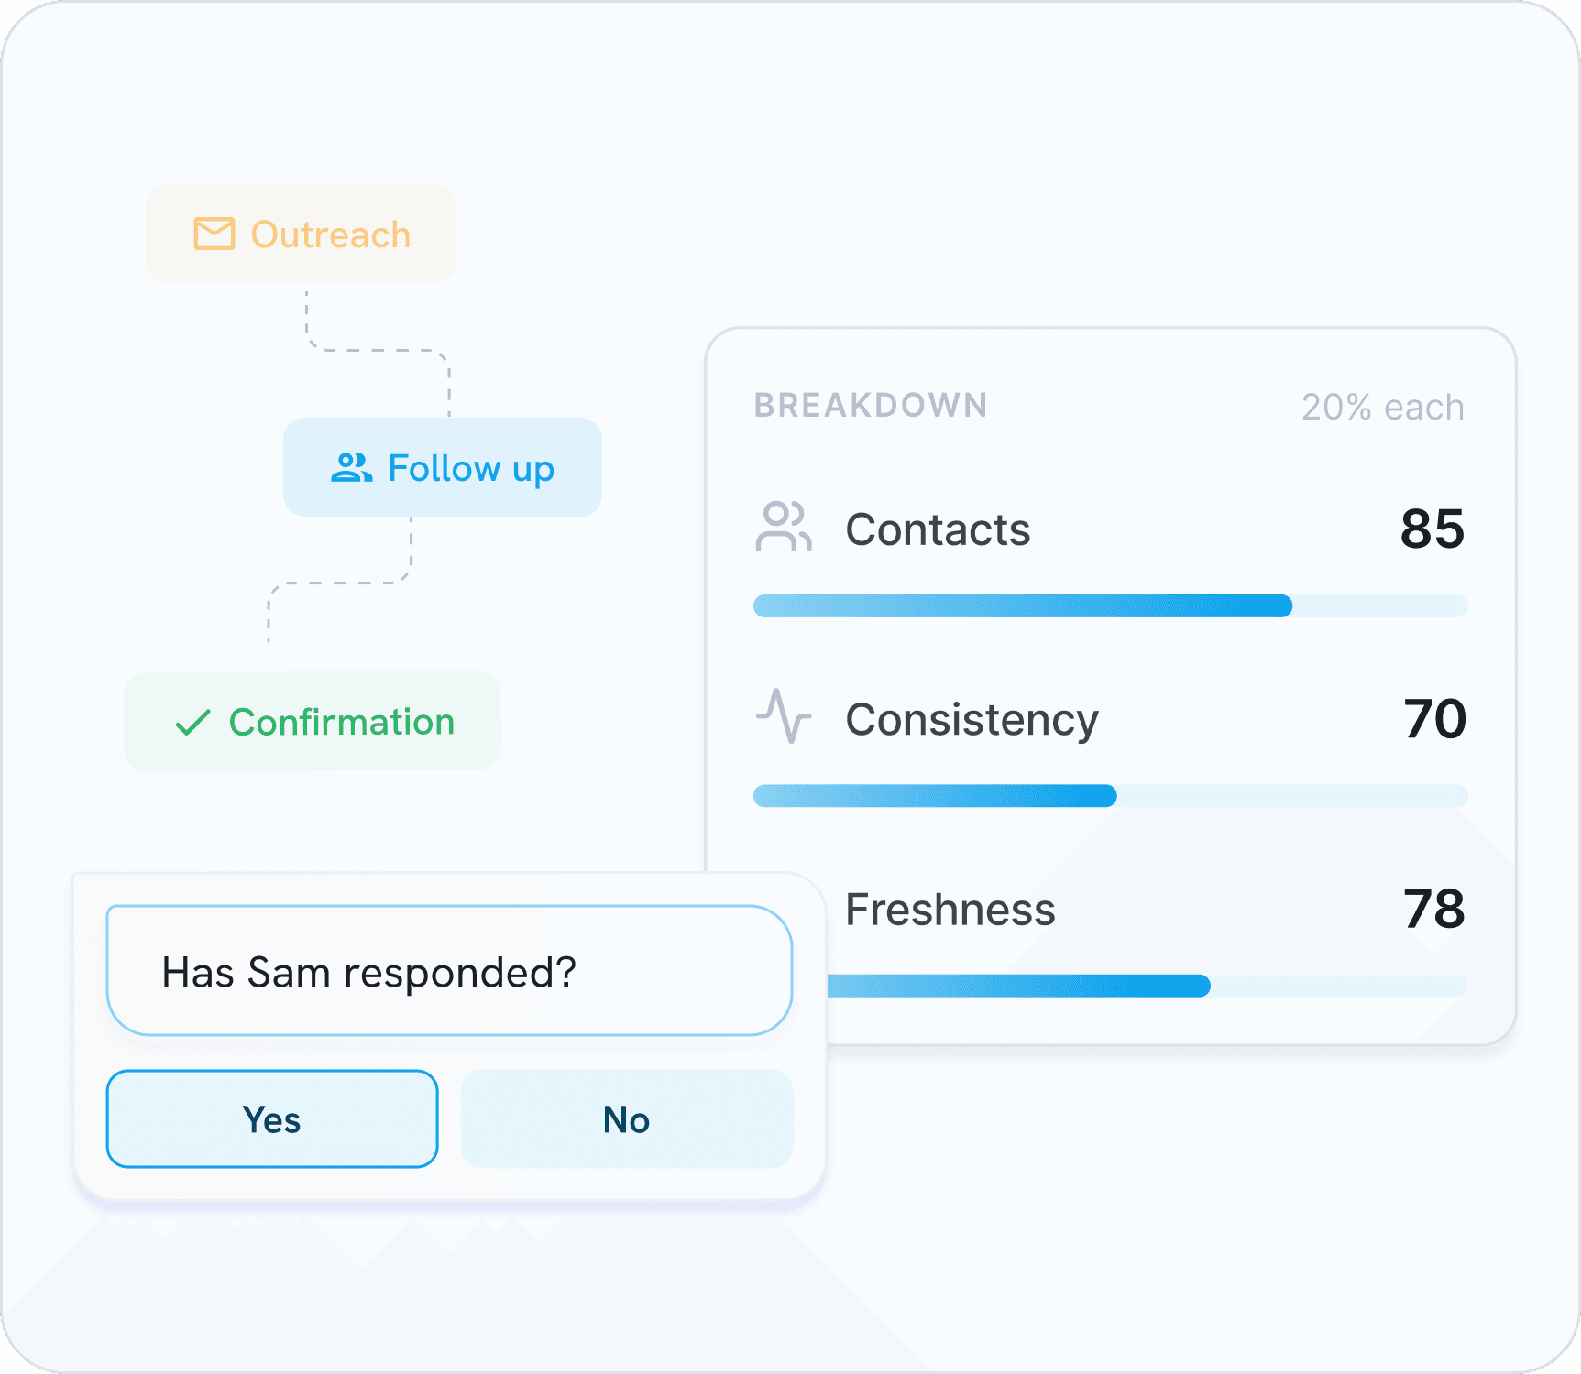Image resolution: width=1581 pixels, height=1374 pixels.
Task: Click the Outreach envelope icon
Action: coord(214,234)
